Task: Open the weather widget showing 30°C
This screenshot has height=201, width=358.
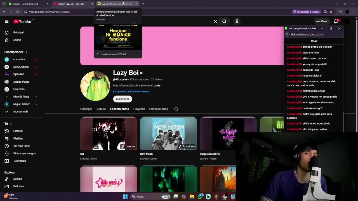Action: point(11,197)
